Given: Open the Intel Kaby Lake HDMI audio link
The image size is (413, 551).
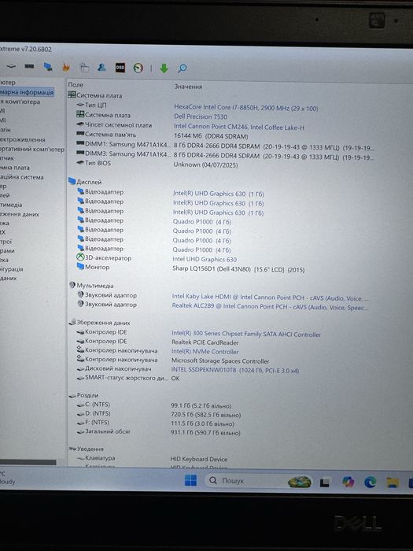Looking at the screenshot, I should pyautogui.click(x=270, y=298).
